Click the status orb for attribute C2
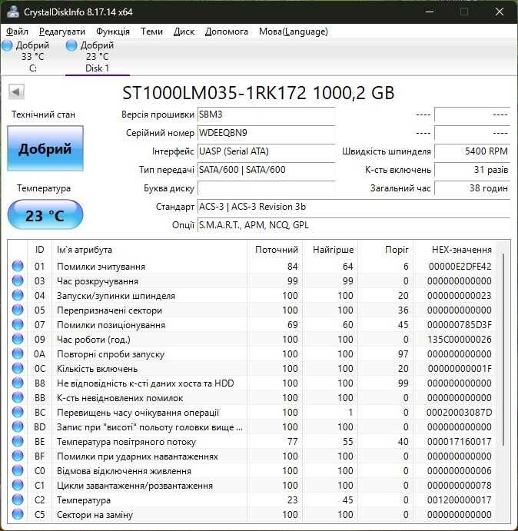The width and height of the screenshot is (518, 531). pos(18,499)
